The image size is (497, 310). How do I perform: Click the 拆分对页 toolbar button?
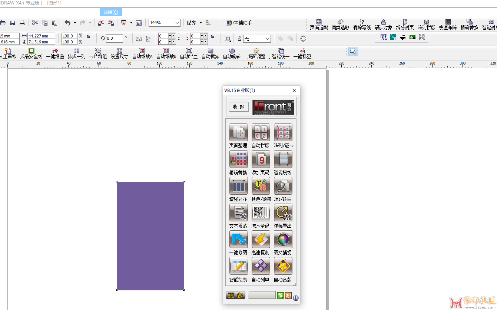coord(405,24)
